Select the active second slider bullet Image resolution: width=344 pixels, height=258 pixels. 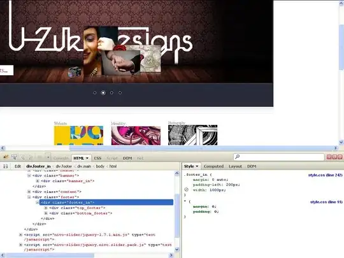coord(103,93)
